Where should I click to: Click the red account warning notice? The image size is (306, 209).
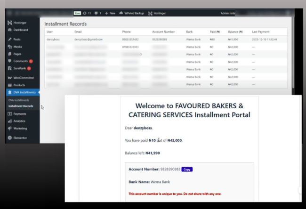[175, 194]
